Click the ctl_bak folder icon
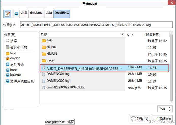The width and height of the screenshot is (176, 125). pos(44,47)
